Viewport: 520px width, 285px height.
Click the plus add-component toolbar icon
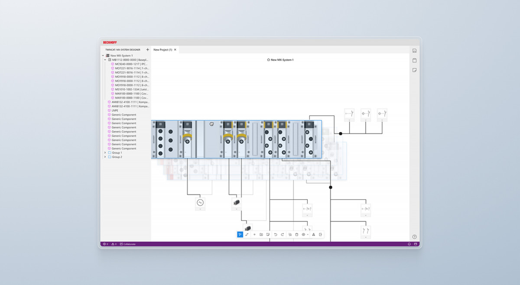point(254,234)
